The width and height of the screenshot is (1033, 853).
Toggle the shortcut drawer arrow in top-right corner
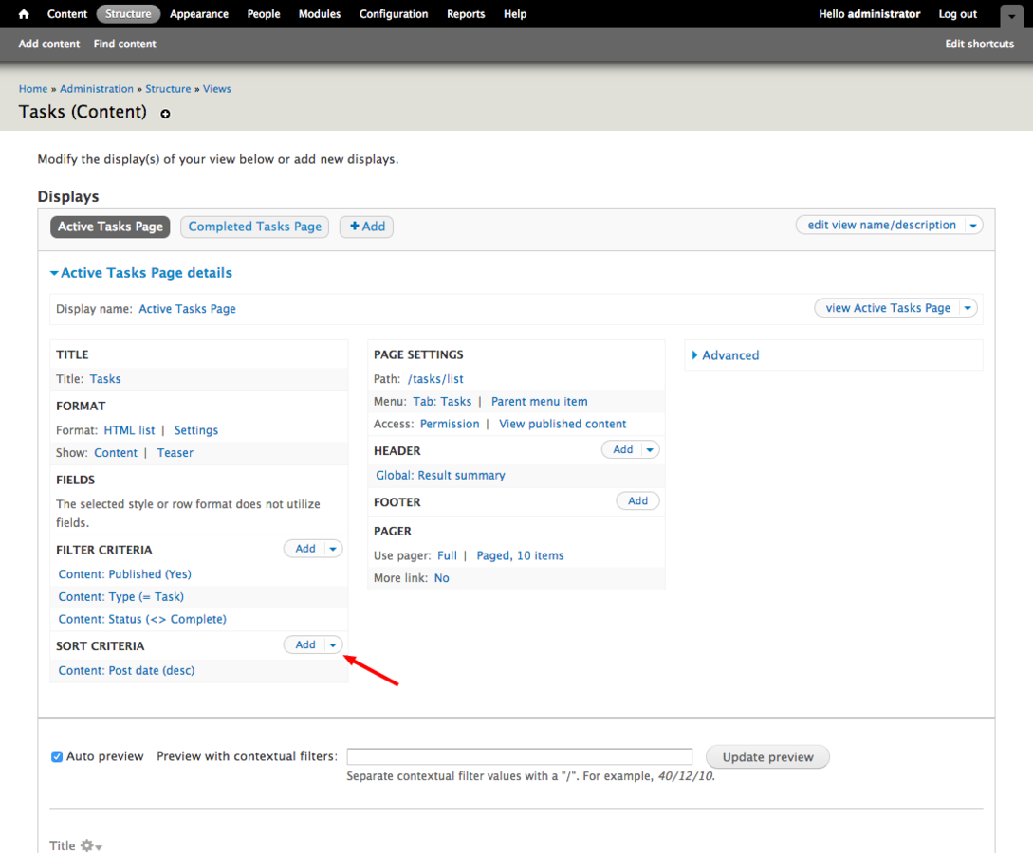point(1011,16)
